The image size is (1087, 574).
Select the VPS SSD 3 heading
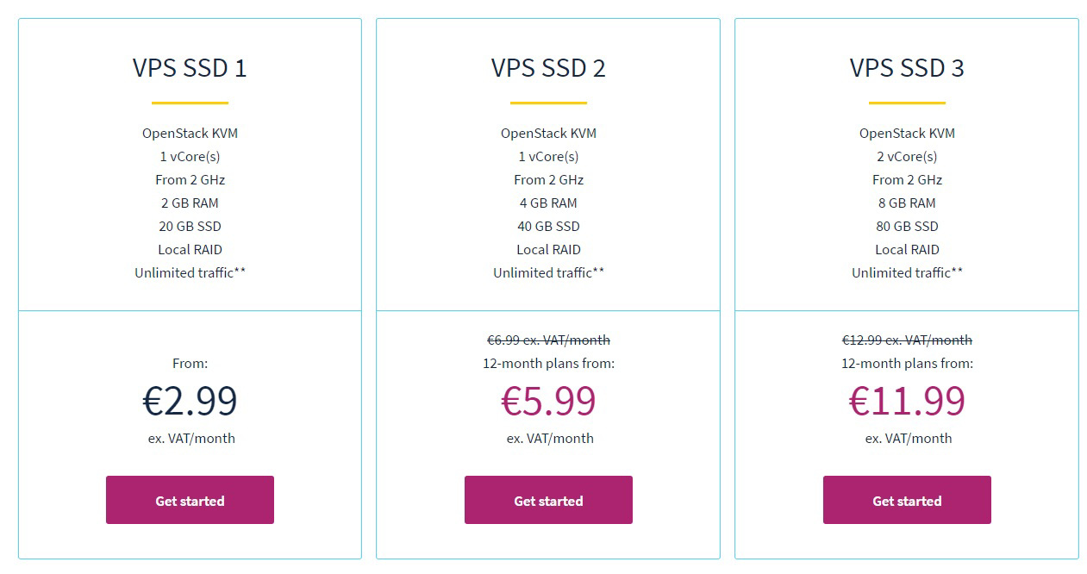pos(907,68)
